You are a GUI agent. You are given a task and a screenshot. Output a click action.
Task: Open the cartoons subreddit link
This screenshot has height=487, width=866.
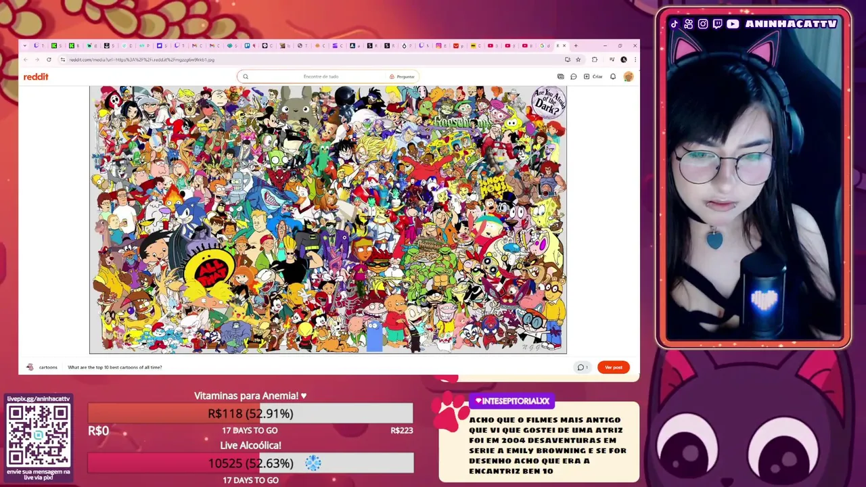48,367
